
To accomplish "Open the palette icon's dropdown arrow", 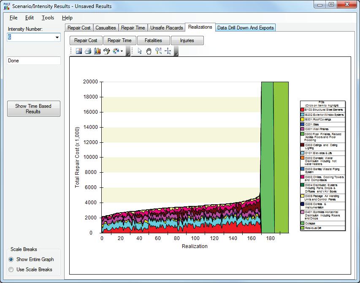I will (122, 51).
